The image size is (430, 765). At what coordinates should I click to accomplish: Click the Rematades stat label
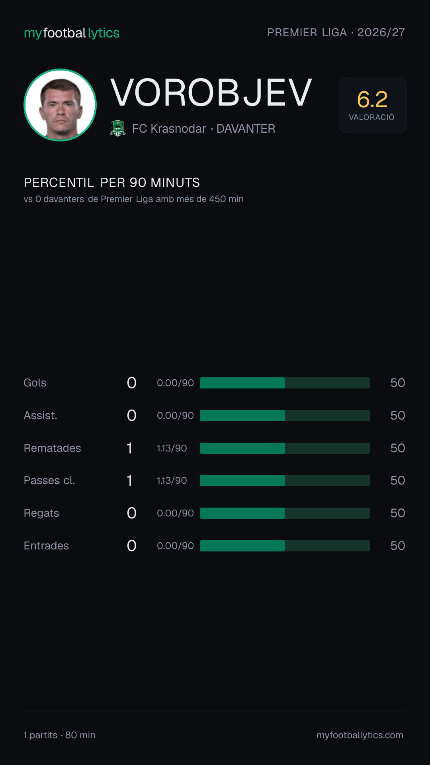click(52, 448)
